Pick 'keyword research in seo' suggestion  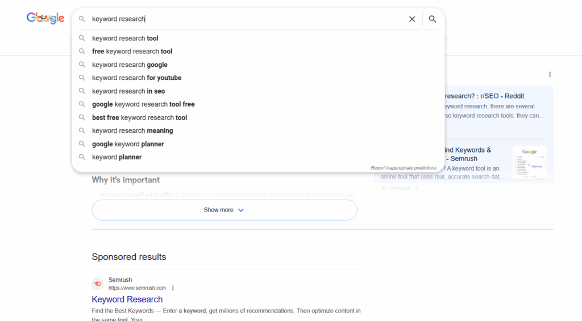tap(128, 91)
